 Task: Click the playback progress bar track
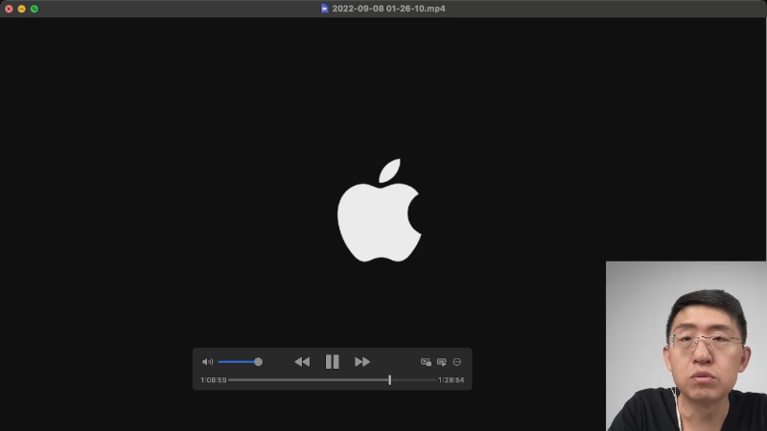(x=332, y=379)
